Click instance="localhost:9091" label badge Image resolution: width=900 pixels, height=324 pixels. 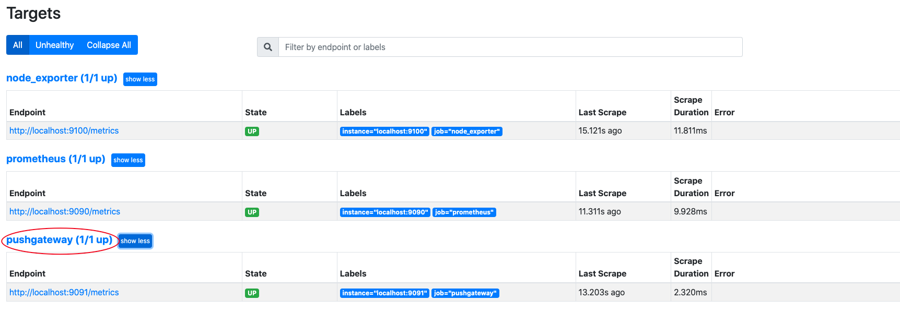tap(384, 293)
